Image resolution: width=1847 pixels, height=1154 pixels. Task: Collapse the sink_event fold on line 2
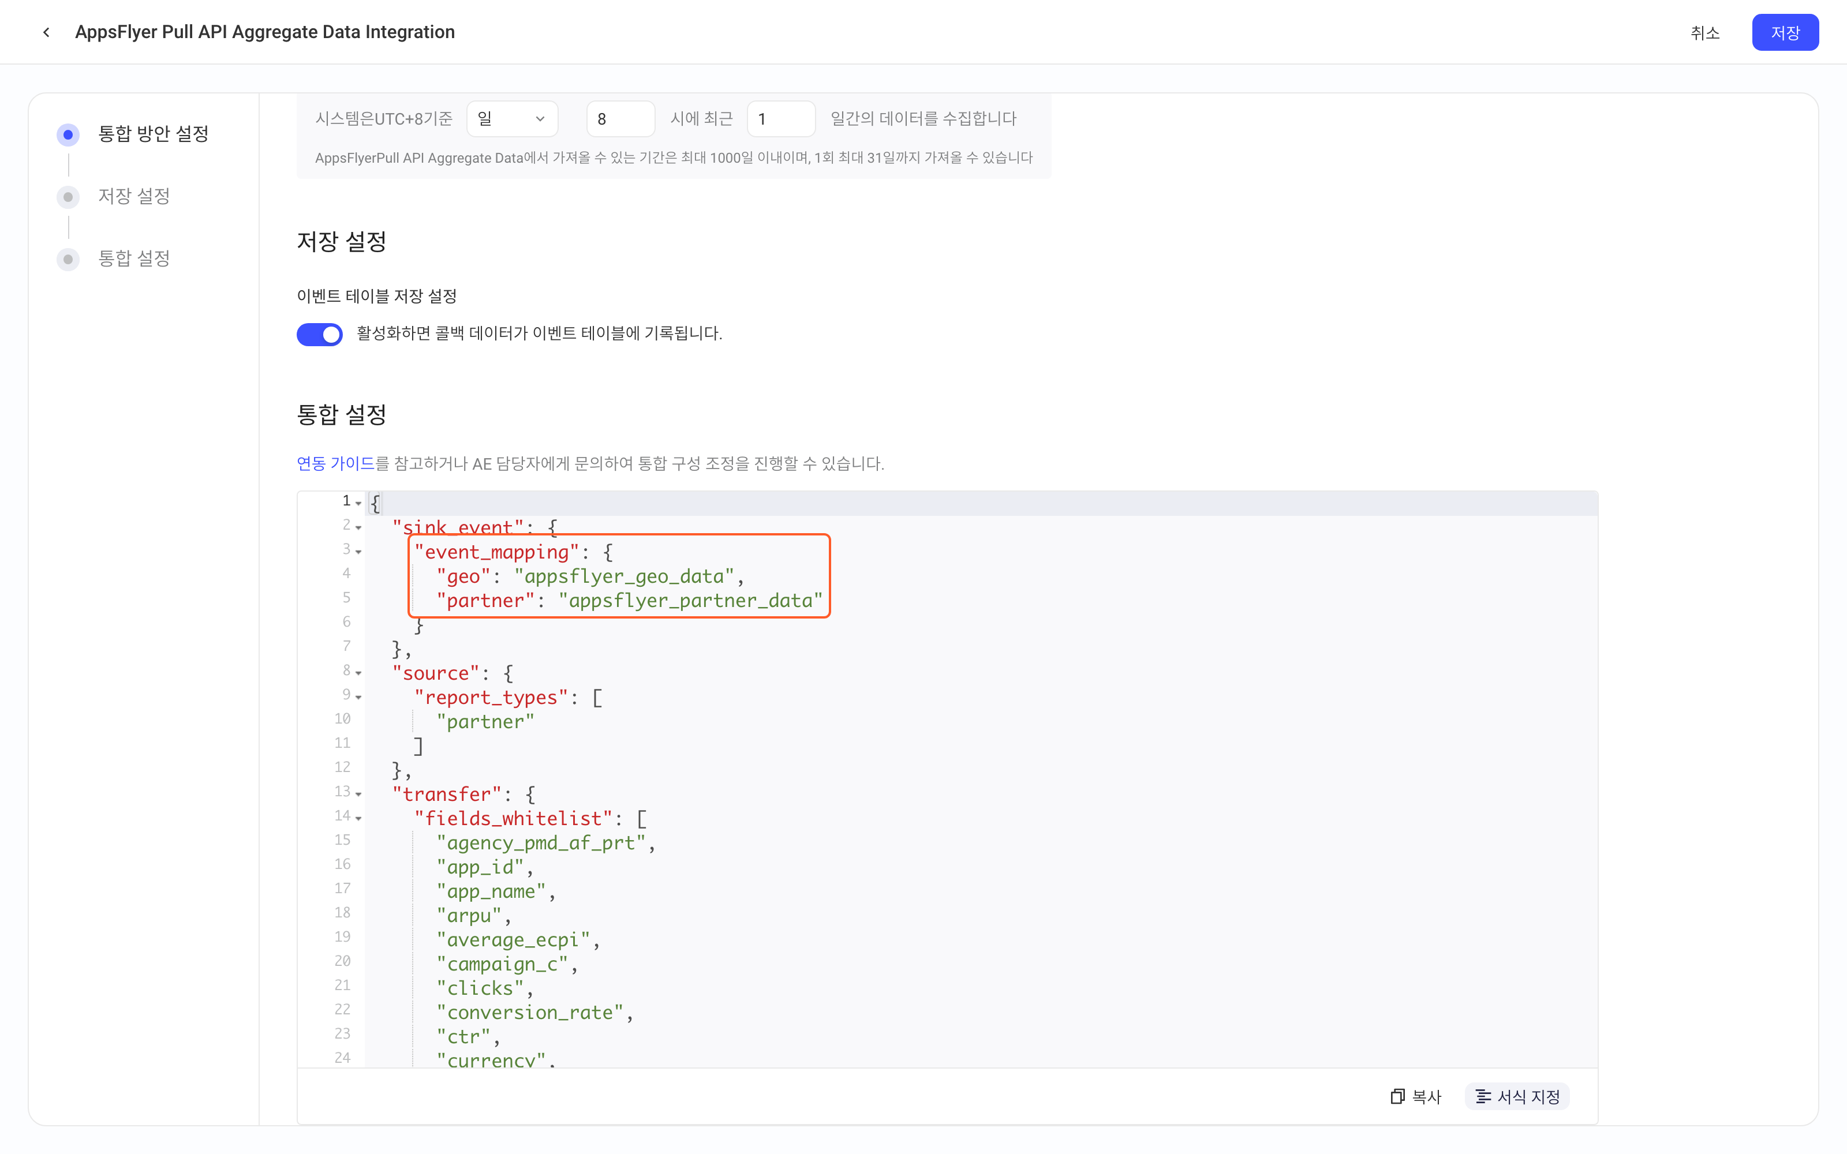[358, 527]
